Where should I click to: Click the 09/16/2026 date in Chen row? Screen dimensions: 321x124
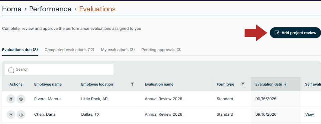click(x=266, y=114)
